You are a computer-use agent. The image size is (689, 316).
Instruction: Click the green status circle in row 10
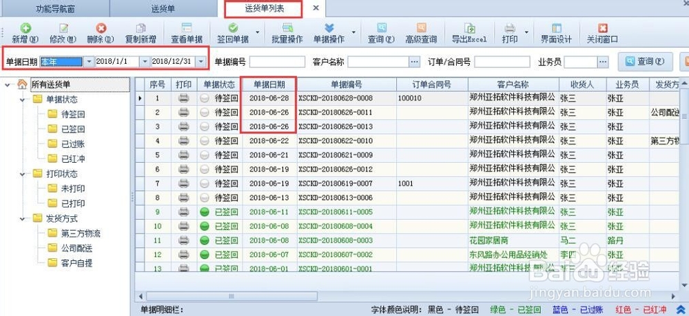(x=205, y=226)
